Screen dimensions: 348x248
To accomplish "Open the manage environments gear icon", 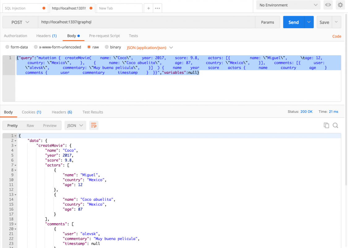I will pyautogui.click(x=340, y=5).
